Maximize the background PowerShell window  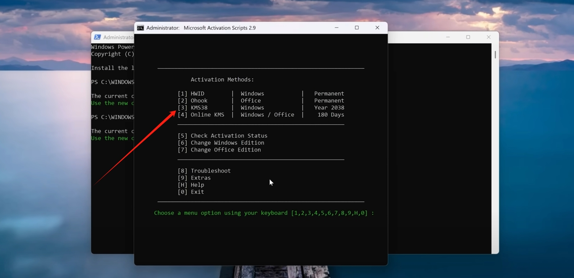[x=468, y=37]
